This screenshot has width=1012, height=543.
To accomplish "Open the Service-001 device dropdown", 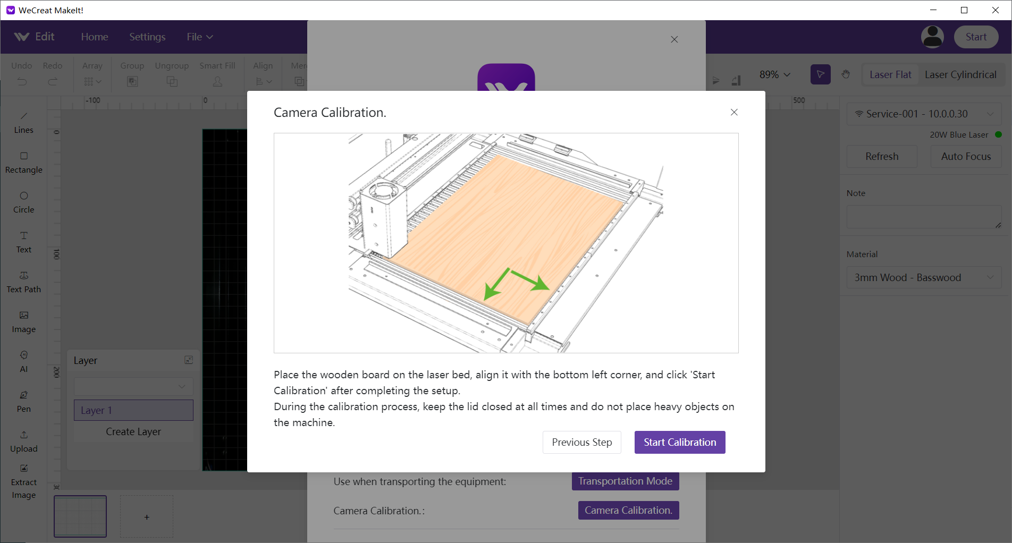I will 924,114.
